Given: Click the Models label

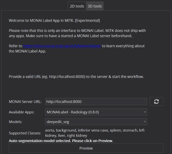Looking at the screenshot, I should tap(15, 122).
